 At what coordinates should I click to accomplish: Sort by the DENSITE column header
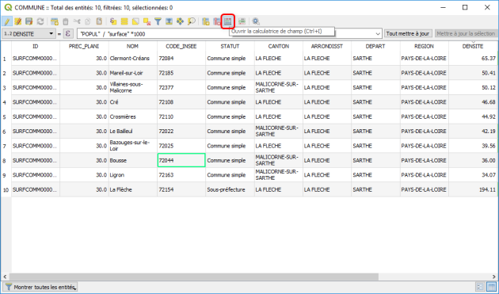473,46
